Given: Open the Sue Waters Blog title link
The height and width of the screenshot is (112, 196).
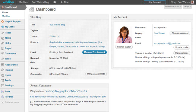Looking at the screenshot, I should click(x=57, y=25).
